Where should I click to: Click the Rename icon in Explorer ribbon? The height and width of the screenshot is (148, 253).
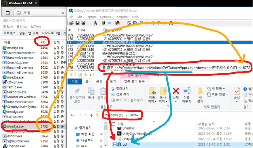click(x=187, y=91)
